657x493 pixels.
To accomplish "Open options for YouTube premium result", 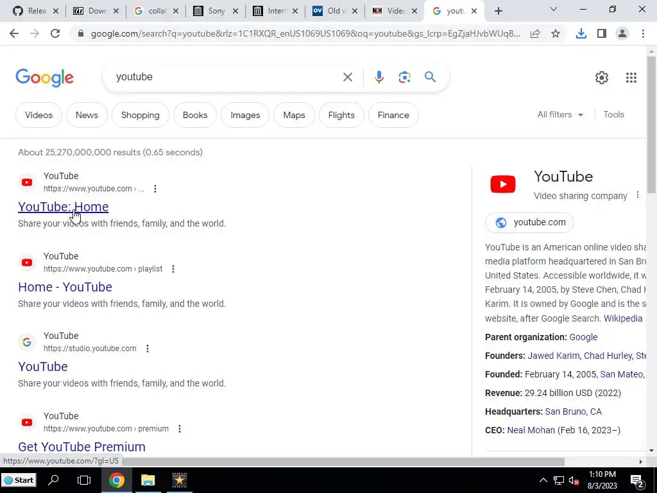I will point(180,429).
